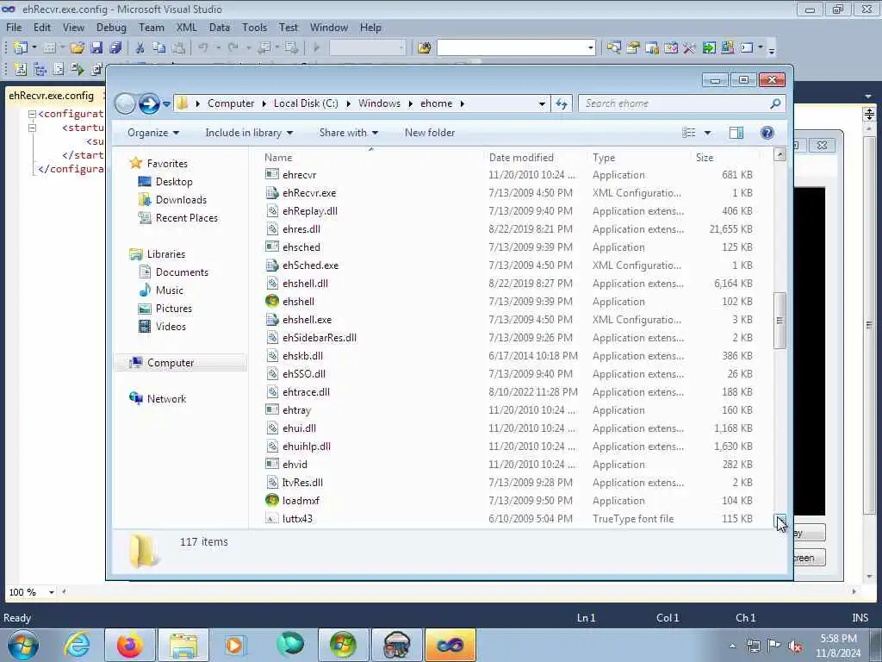Select Network in the navigation pane

point(166,399)
